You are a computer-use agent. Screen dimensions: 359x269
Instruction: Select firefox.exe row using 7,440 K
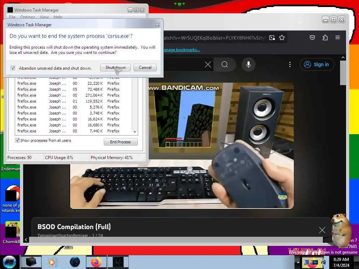click(73, 131)
